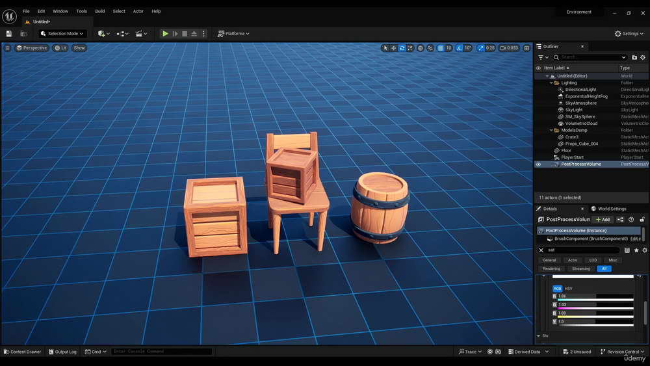Open the File menu

click(x=26, y=11)
